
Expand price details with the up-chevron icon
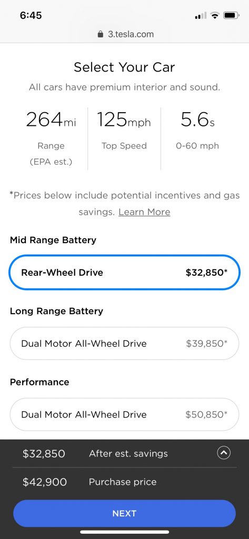coord(224,453)
